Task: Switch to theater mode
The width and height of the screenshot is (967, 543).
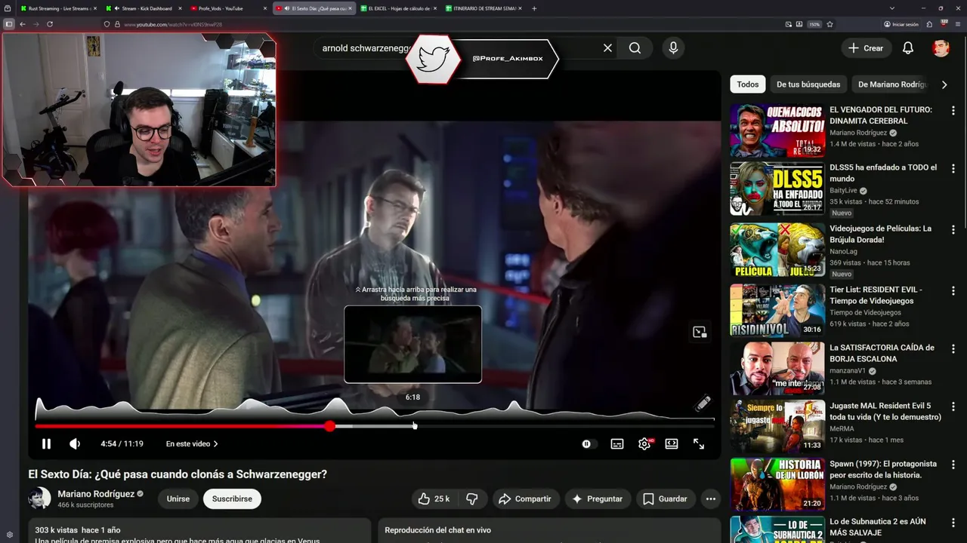Action: point(672,444)
